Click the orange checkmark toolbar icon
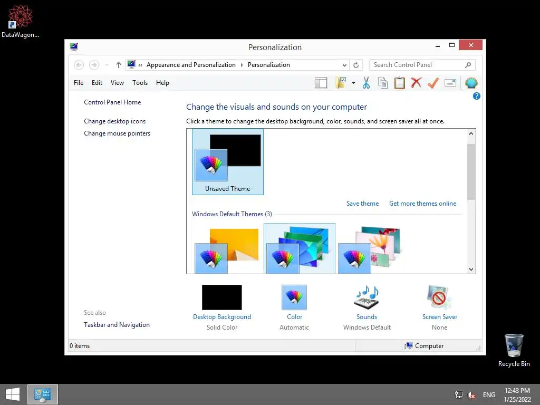Image resolution: width=540 pixels, height=405 pixels. (433, 83)
